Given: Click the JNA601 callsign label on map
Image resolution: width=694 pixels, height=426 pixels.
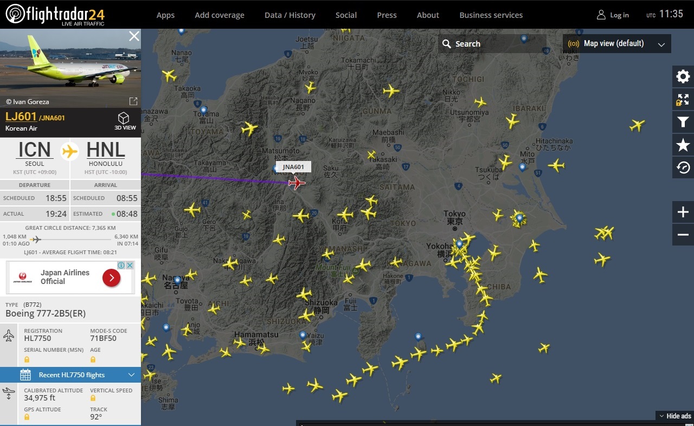Looking at the screenshot, I should click(x=293, y=167).
